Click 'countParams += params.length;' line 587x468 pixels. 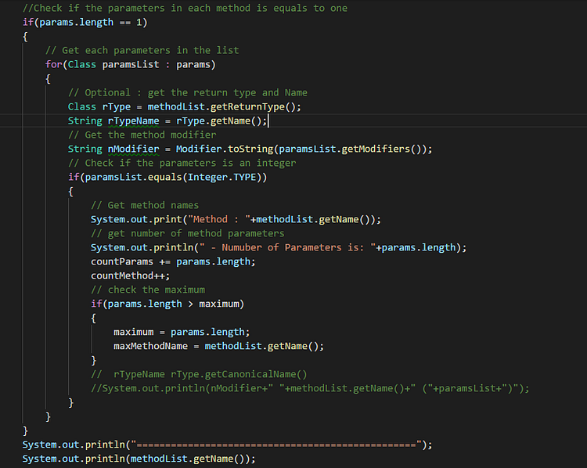173,262
